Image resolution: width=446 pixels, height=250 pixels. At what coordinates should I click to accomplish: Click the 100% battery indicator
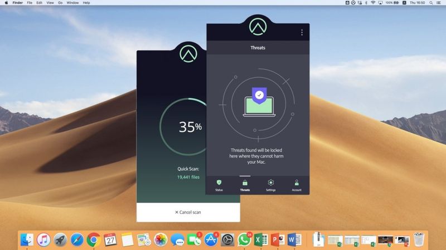[392, 3]
